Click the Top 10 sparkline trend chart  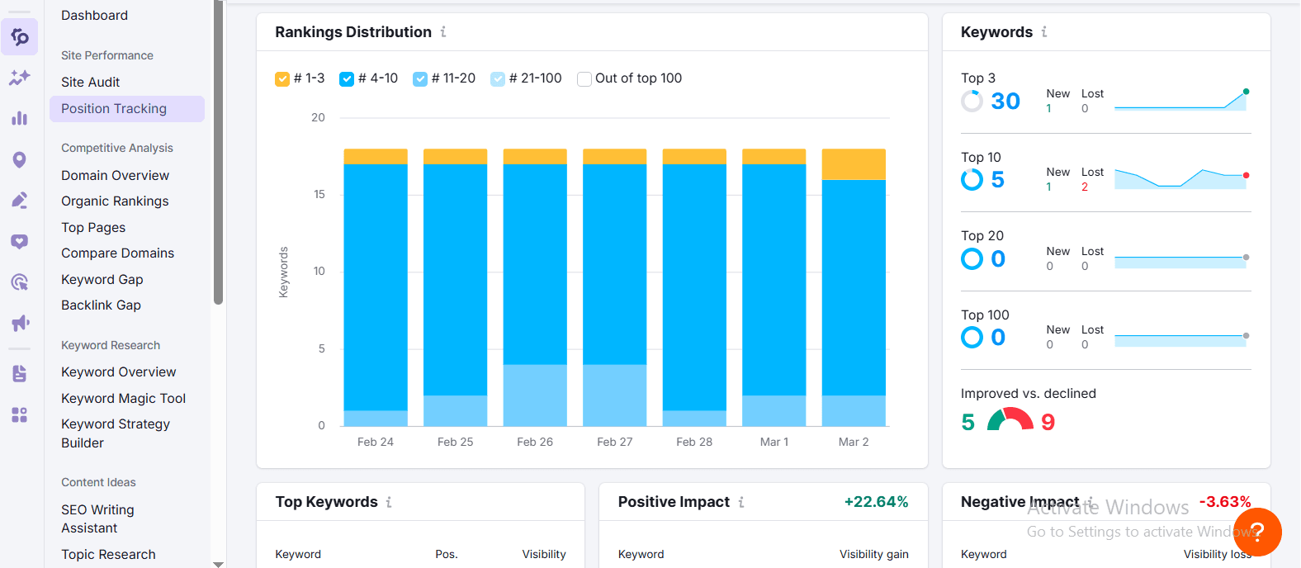(x=1181, y=178)
